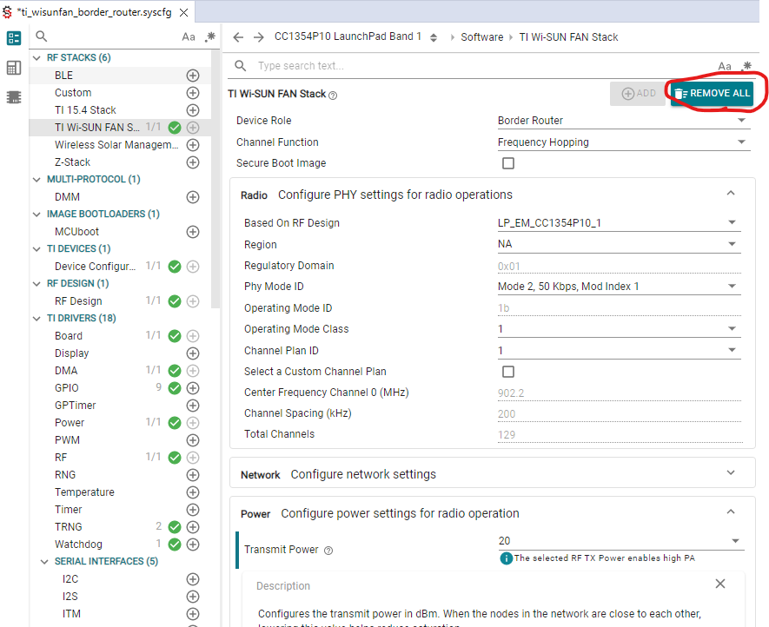This screenshot has height=627, width=769.
Task: Select the ti_wisunfan_border_router.syscfg tab
Action: point(96,12)
